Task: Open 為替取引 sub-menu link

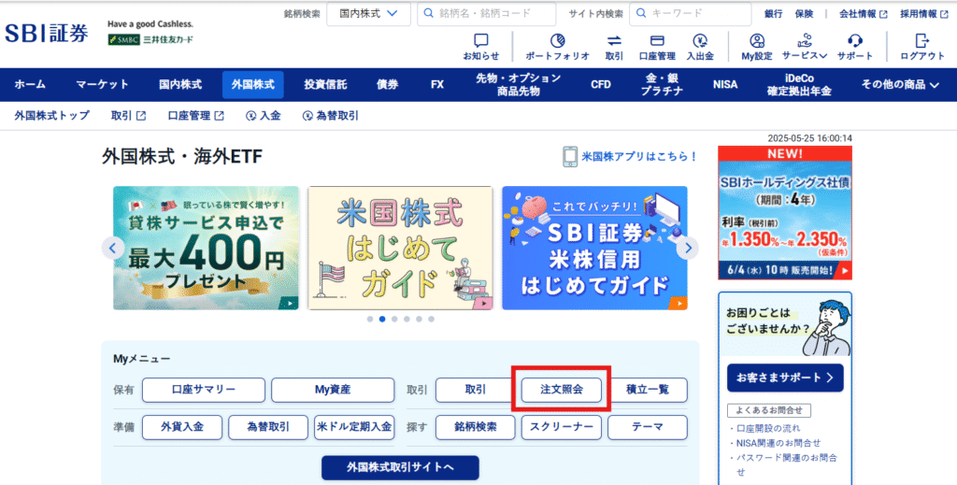Action: (330, 115)
